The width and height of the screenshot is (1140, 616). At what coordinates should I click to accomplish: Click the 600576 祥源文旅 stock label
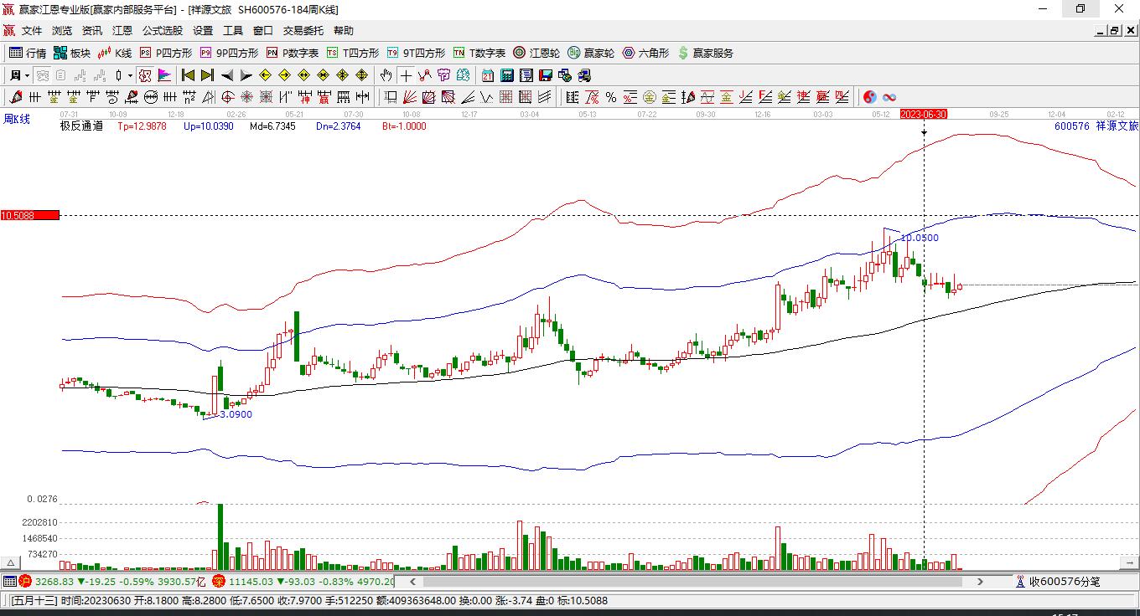(x=1096, y=126)
